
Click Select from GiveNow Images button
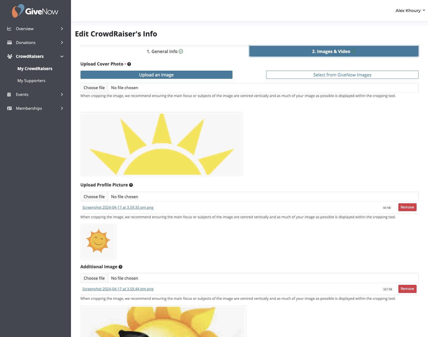tap(342, 75)
